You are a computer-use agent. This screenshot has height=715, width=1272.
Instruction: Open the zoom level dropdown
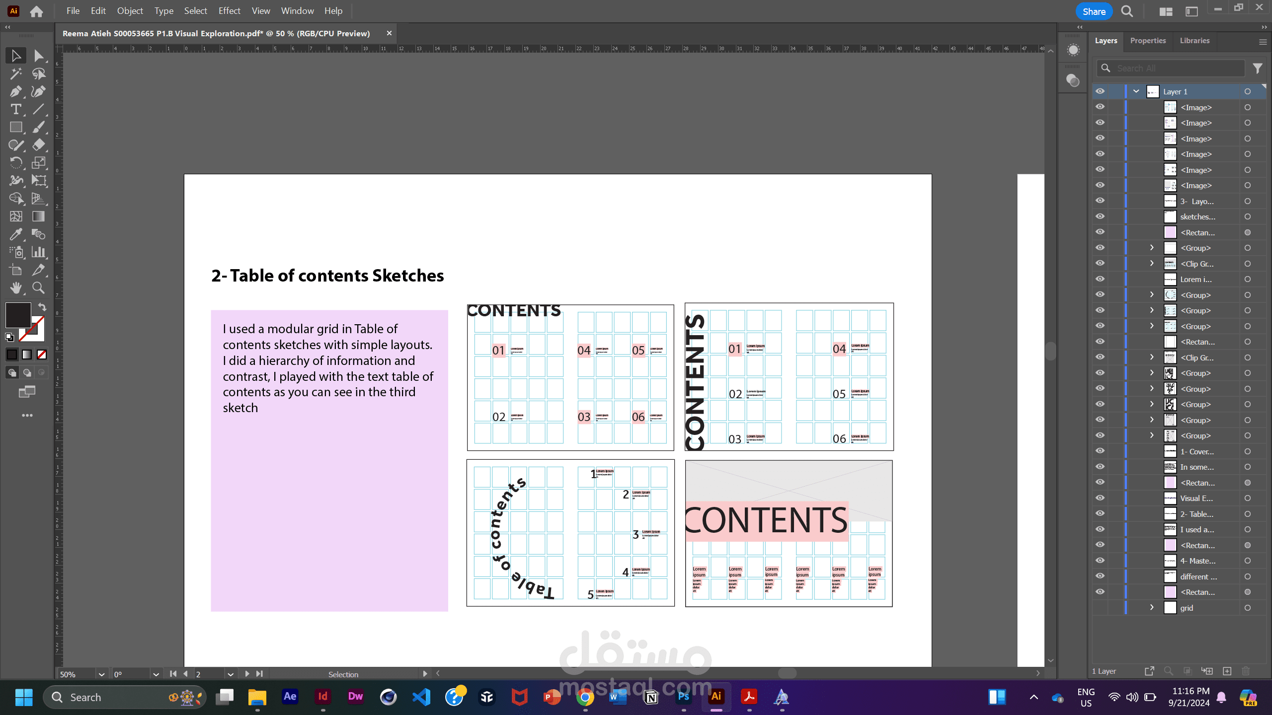[x=101, y=674]
